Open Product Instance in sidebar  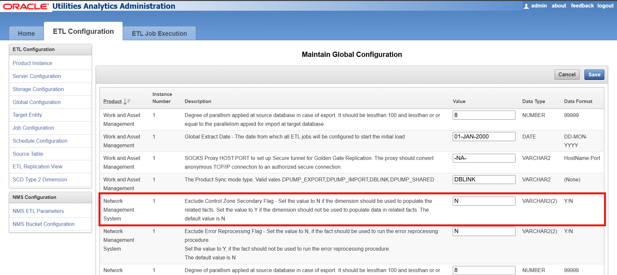coord(32,63)
